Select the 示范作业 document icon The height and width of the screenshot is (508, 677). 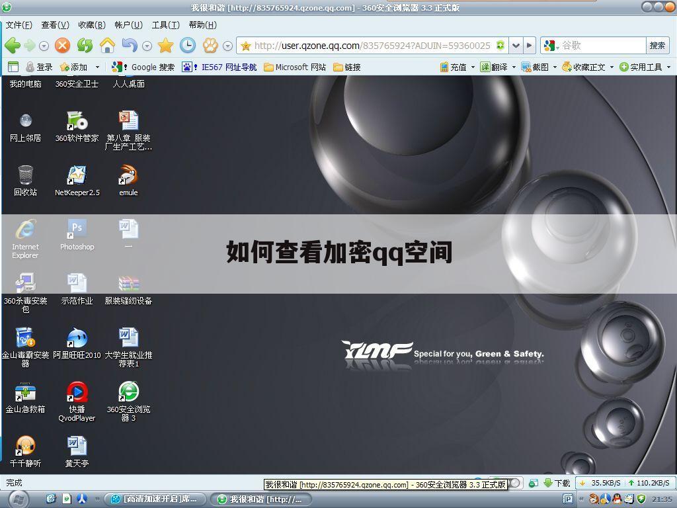(x=77, y=288)
